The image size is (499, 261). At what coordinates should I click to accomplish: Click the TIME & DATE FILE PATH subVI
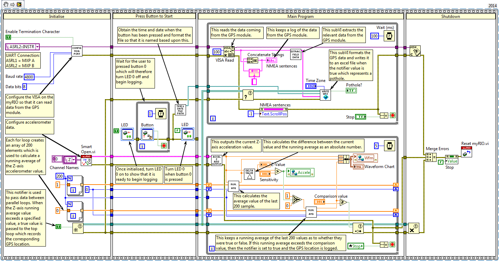coord(181,109)
